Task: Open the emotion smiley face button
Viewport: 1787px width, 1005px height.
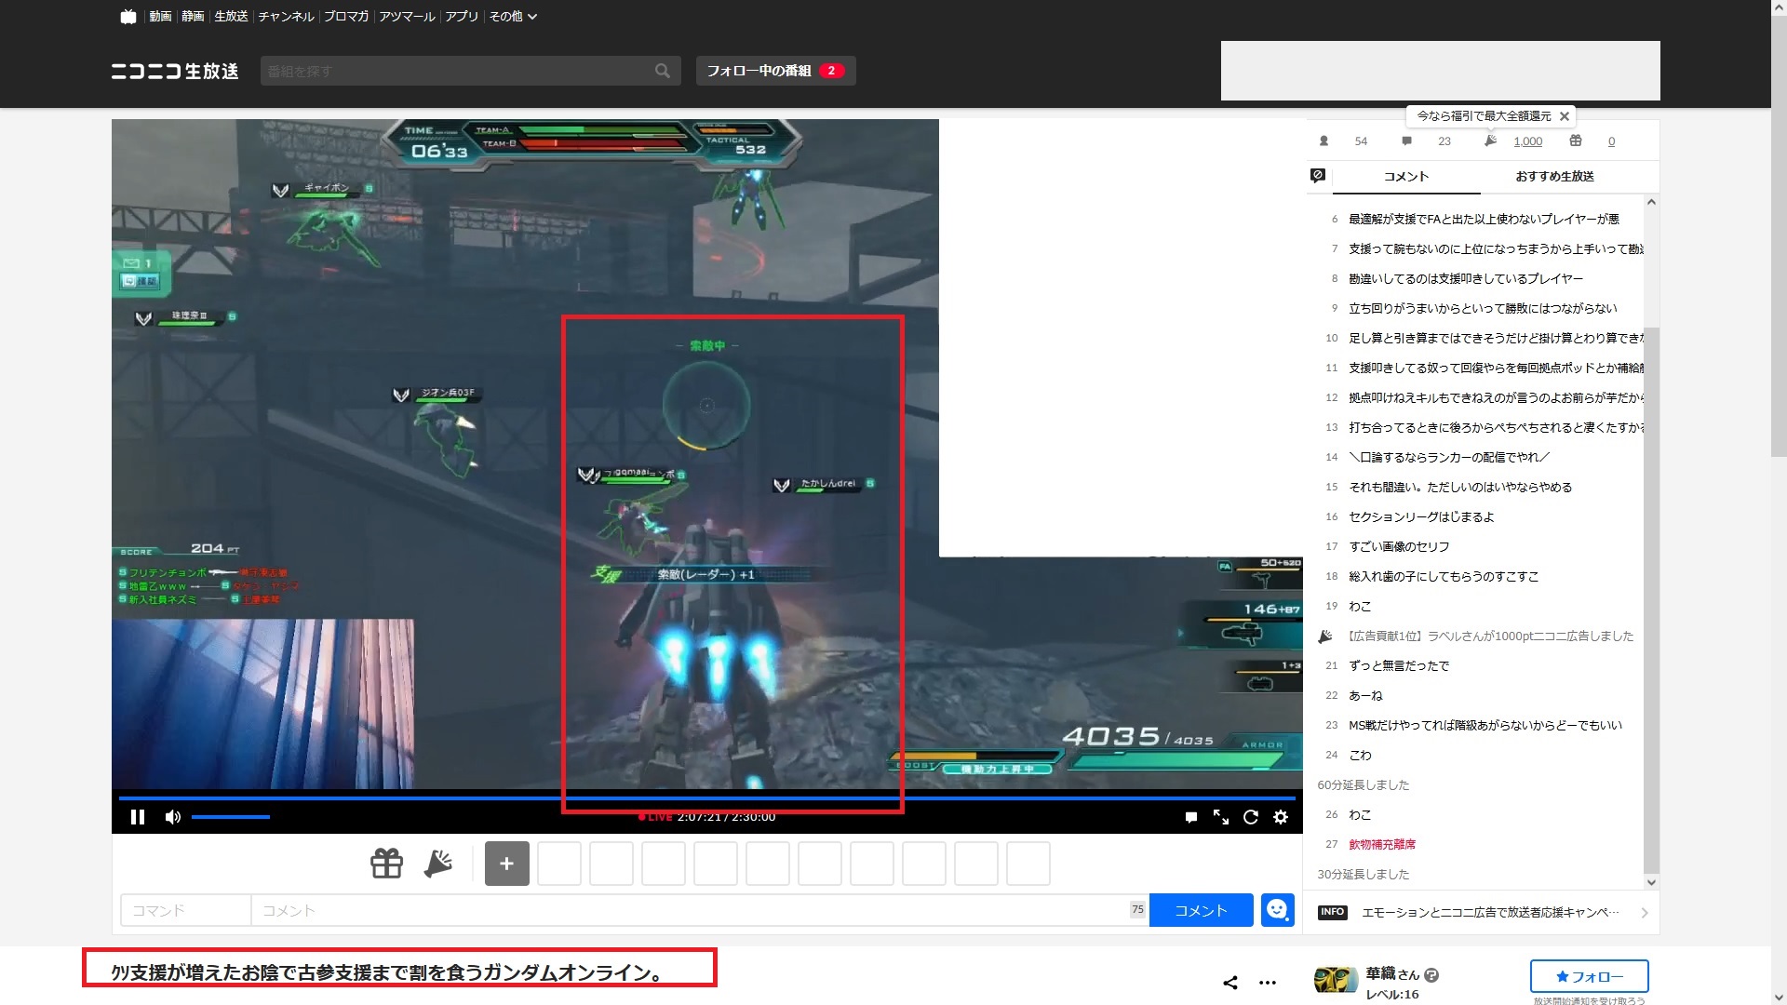Action: point(1277,910)
